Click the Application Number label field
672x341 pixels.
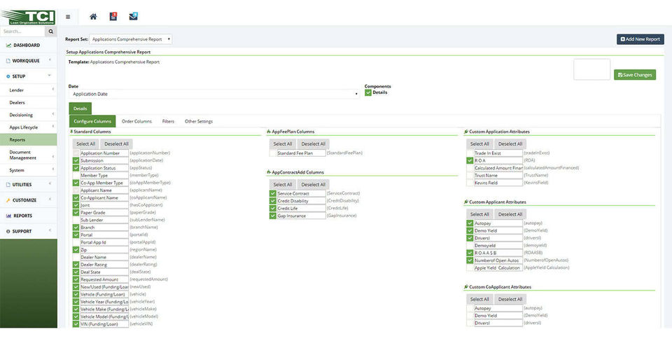click(104, 153)
